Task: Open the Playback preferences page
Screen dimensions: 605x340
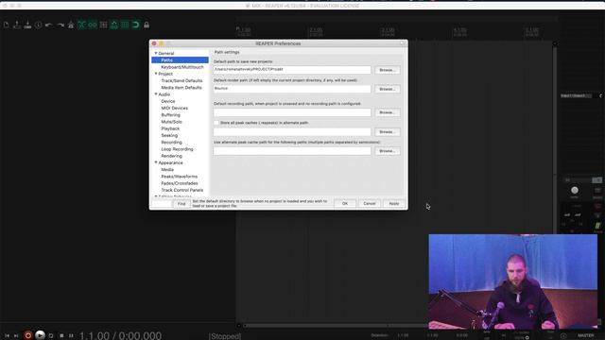Action: (x=170, y=128)
